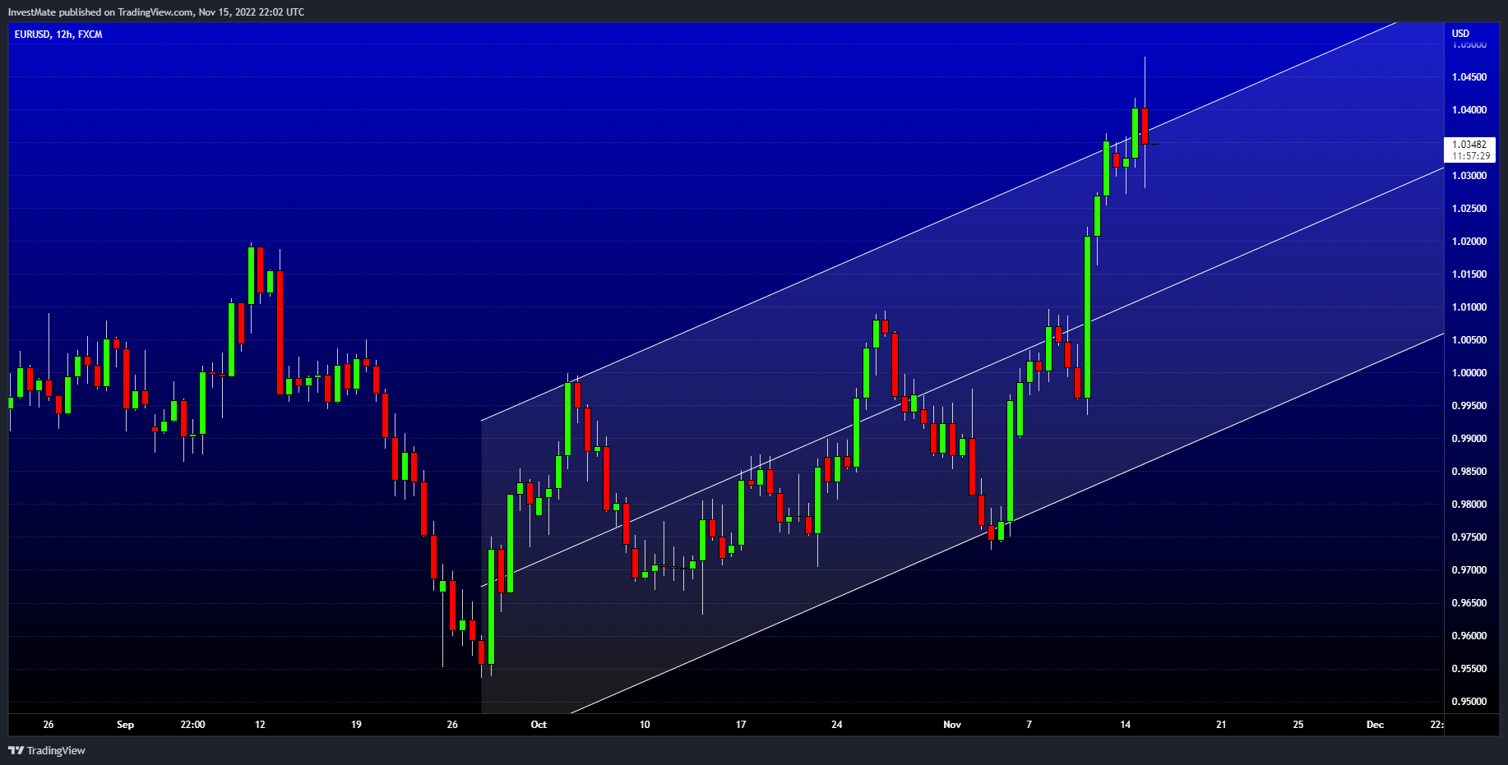Click the 1.04500 price axis label
The height and width of the screenshot is (765, 1508).
pyautogui.click(x=1469, y=77)
